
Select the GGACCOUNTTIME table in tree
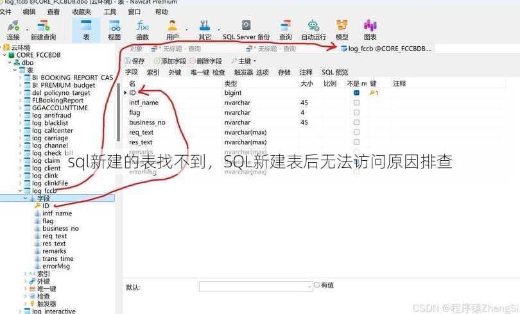click(60, 108)
